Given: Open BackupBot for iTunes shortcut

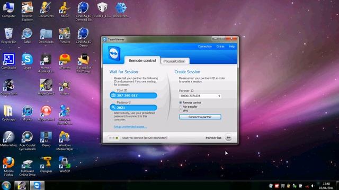Looking at the screenshot, I should tap(84, 63).
